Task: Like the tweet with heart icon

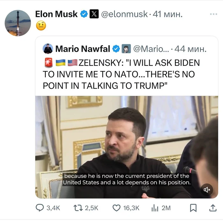Action: [117, 208]
